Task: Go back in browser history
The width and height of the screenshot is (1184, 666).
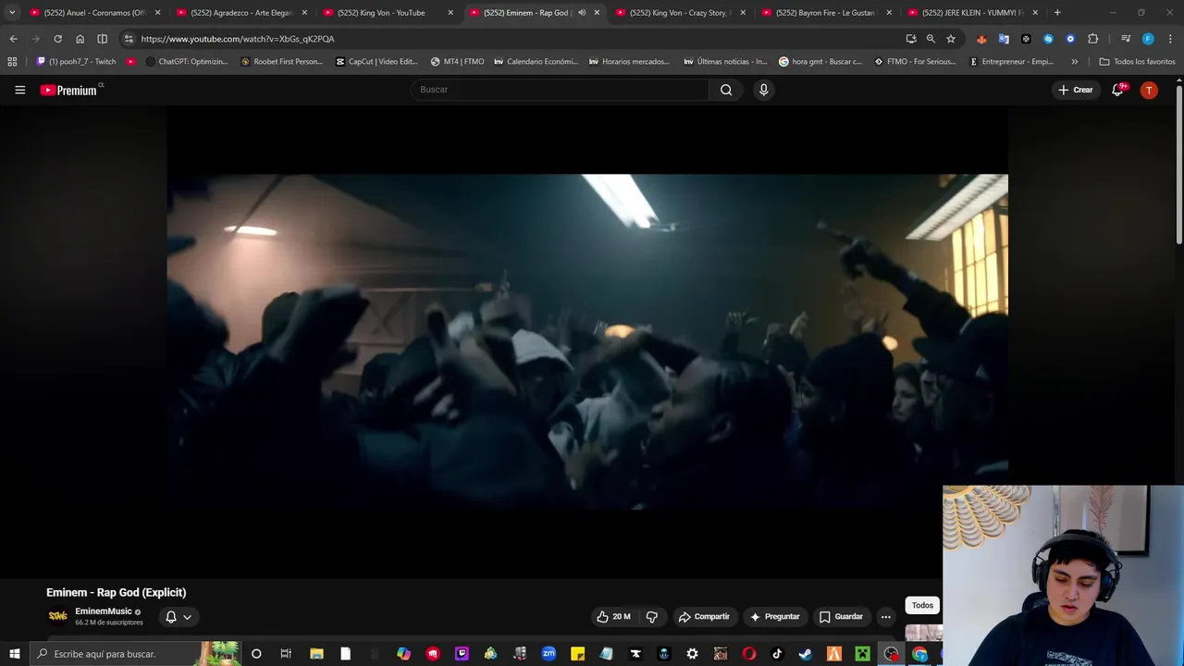Action: click(13, 39)
